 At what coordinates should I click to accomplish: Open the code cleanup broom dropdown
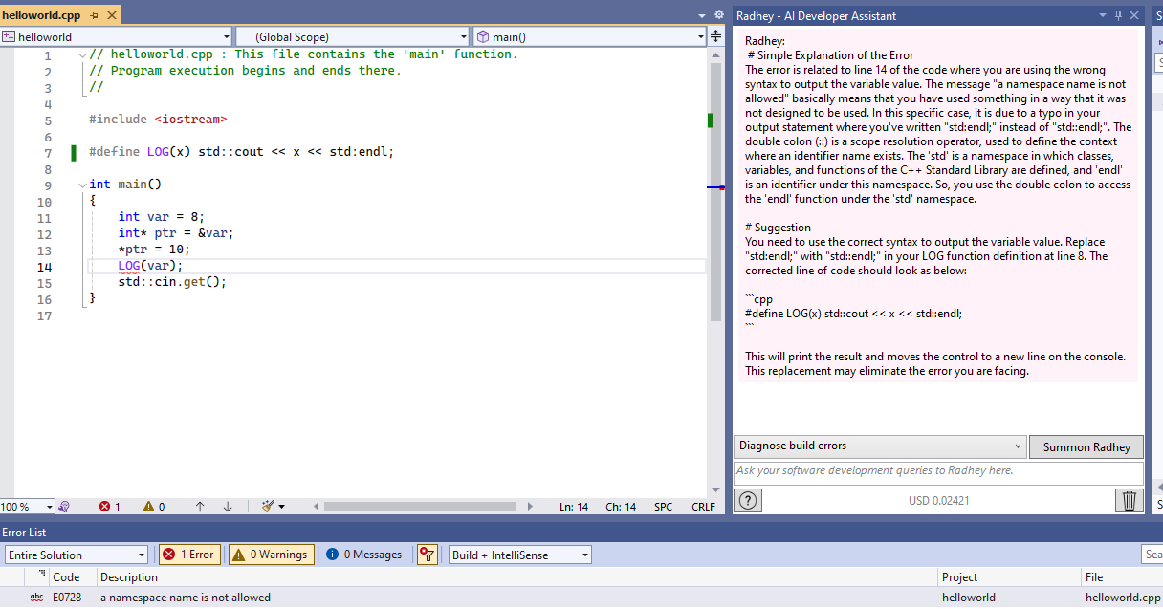(x=274, y=507)
